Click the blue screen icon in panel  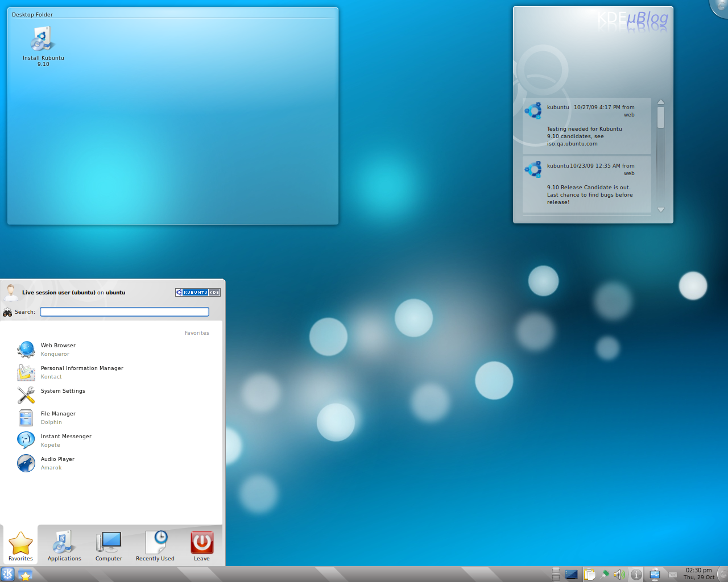(x=572, y=575)
